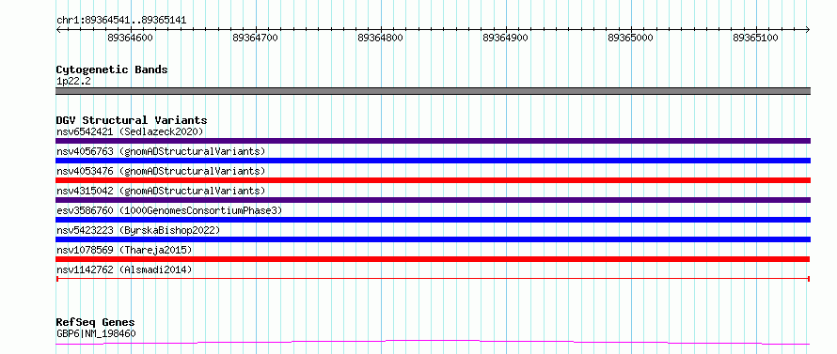This screenshot has width=837, height=354.
Task: Select nsv1078569 (Thareja2015) label
Action: [x=124, y=250]
